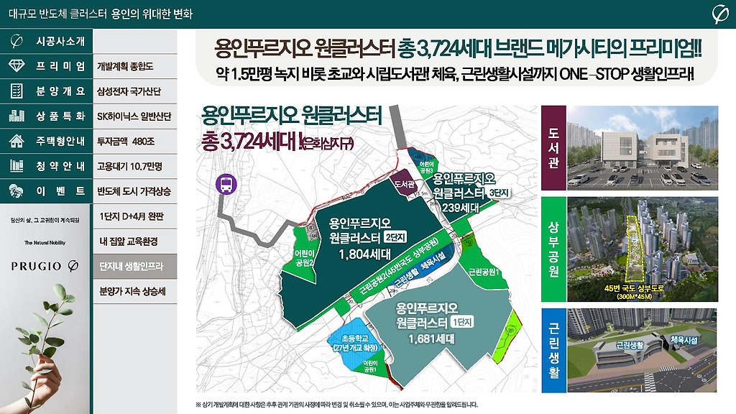Screen dimensions: 736x414
Task: Open the 상품특화 menu
Action: coord(46,116)
